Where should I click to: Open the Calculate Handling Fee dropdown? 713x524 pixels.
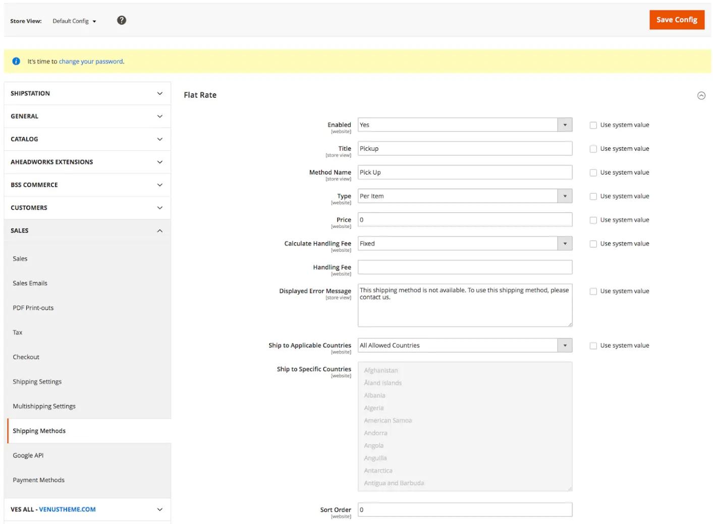point(565,243)
